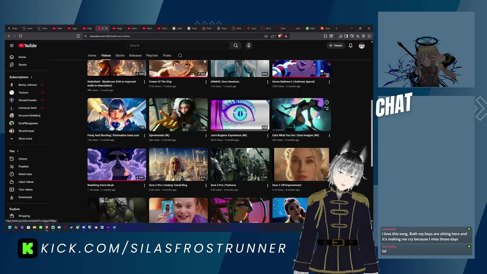Switch to the Playlists channel tab

point(152,56)
